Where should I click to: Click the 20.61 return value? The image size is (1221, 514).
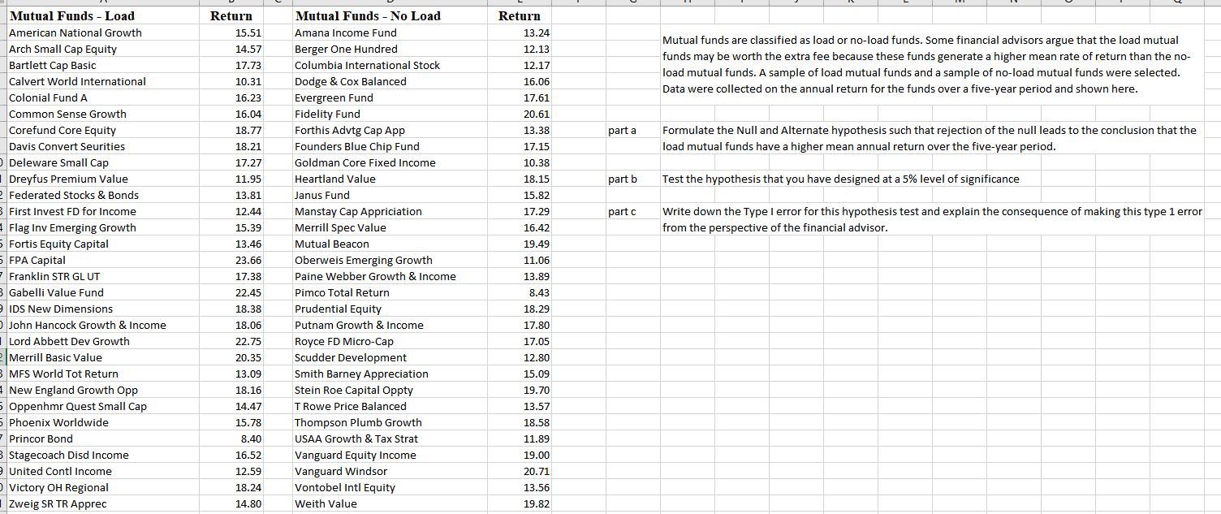tap(520, 114)
